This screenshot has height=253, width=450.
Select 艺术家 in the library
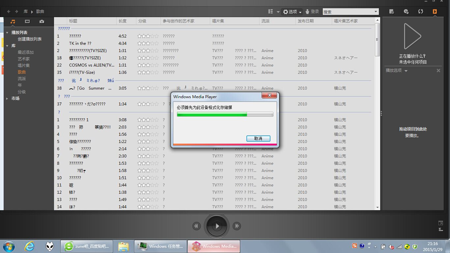(24, 59)
